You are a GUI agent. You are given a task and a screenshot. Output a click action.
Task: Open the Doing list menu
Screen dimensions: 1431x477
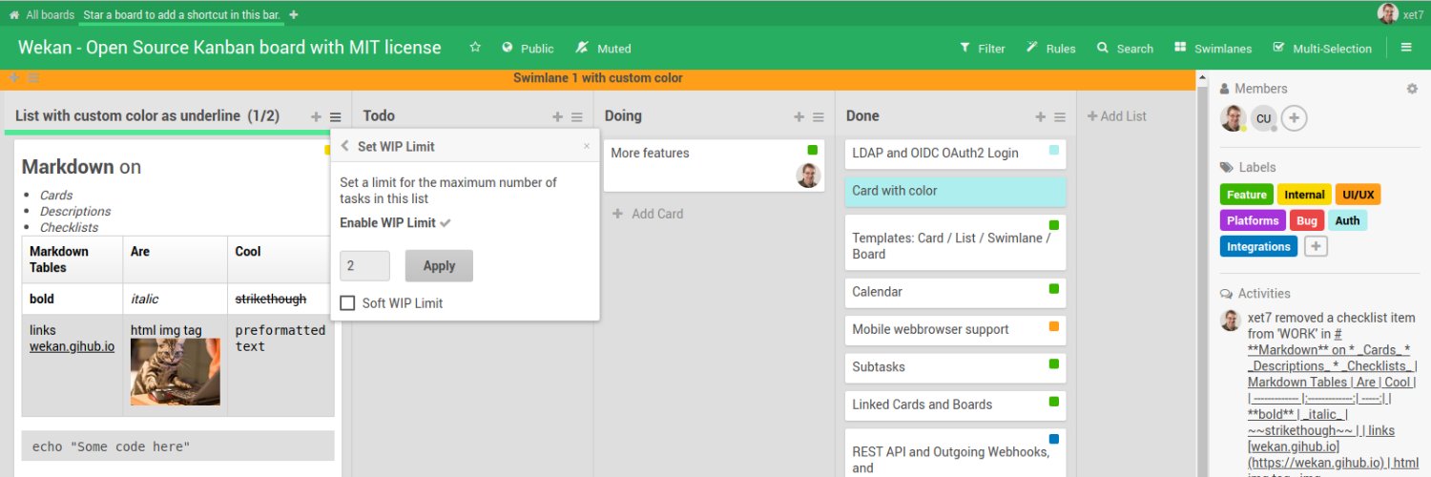pos(819,116)
